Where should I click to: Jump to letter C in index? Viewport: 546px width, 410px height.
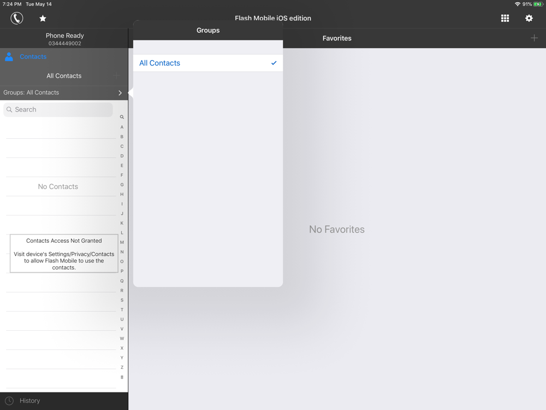[122, 146]
